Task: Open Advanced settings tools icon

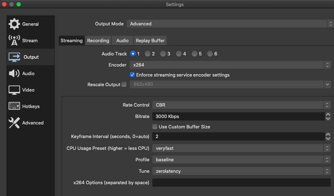Action: click(14, 123)
